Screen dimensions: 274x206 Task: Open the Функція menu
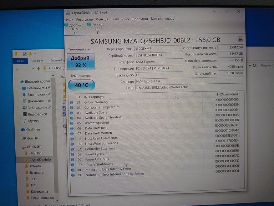102,19
